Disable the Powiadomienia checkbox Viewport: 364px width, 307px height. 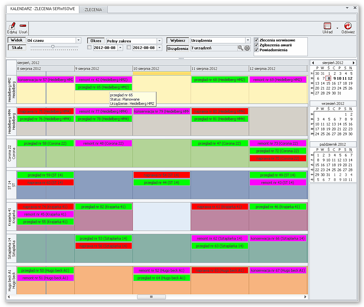click(x=257, y=50)
